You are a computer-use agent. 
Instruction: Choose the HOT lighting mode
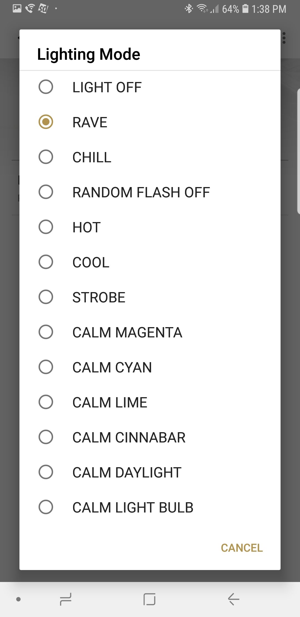coord(46,227)
